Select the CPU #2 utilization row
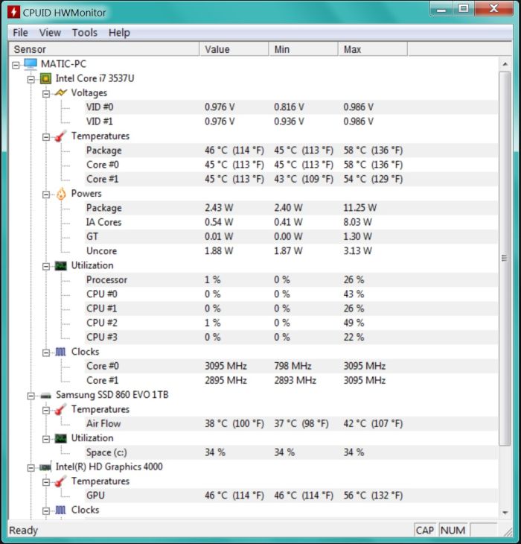This screenshot has height=544, width=521. 291,323
